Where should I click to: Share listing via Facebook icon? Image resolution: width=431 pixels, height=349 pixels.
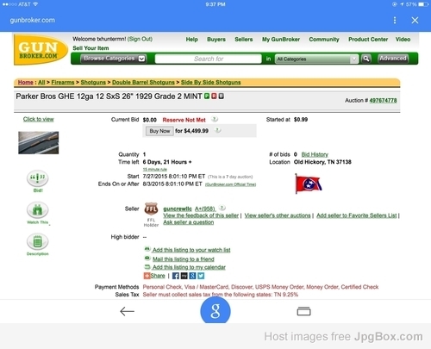tap(176, 276)
